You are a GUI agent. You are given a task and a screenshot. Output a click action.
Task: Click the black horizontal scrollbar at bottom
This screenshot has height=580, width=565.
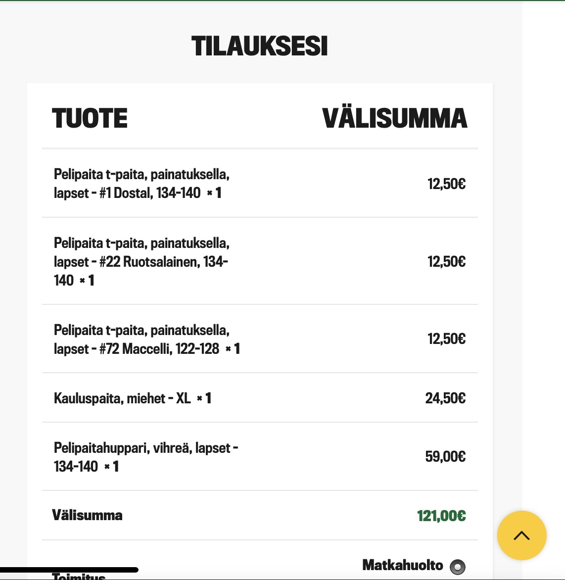pyautogui.click(x=69, y=570)
